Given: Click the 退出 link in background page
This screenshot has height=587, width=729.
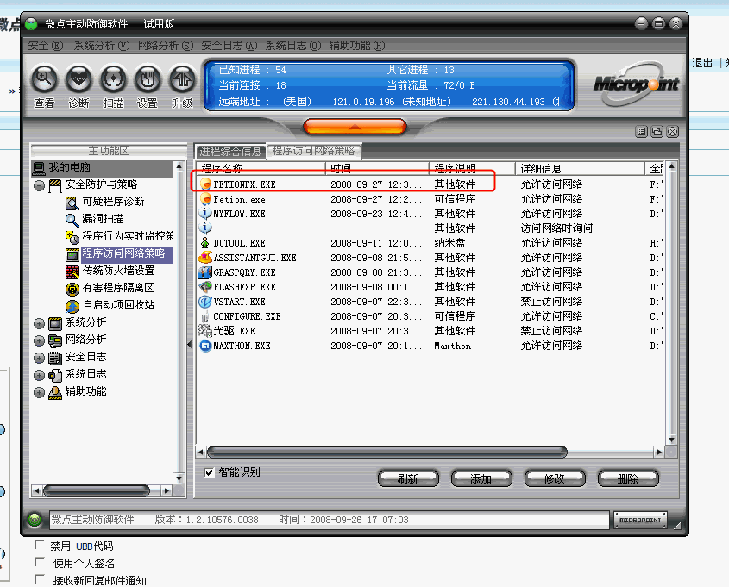Looking at the screenshot, I should point(702,63).
